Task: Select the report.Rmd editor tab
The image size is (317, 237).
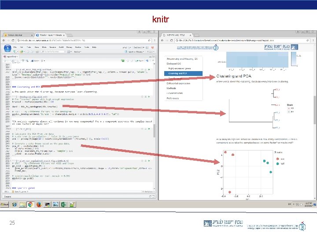Action: click(x=10, y=57)
